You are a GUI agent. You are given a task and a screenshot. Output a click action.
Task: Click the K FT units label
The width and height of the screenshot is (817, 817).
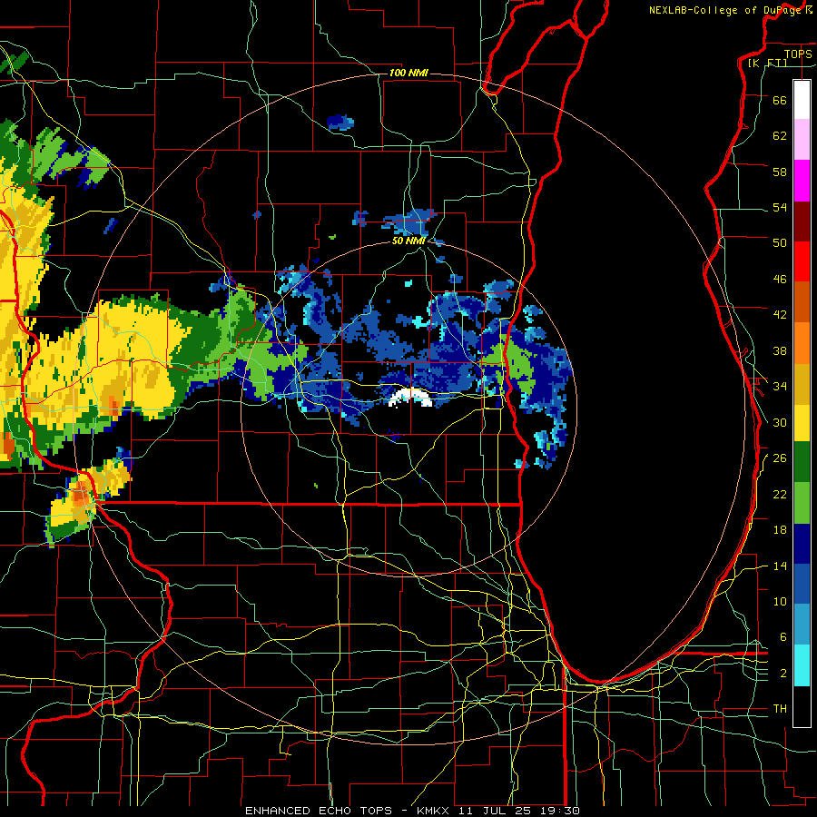click(x=767, y=63)
